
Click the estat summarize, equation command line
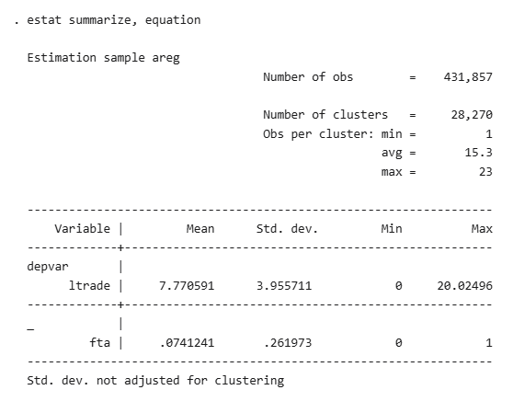point(108,20)
